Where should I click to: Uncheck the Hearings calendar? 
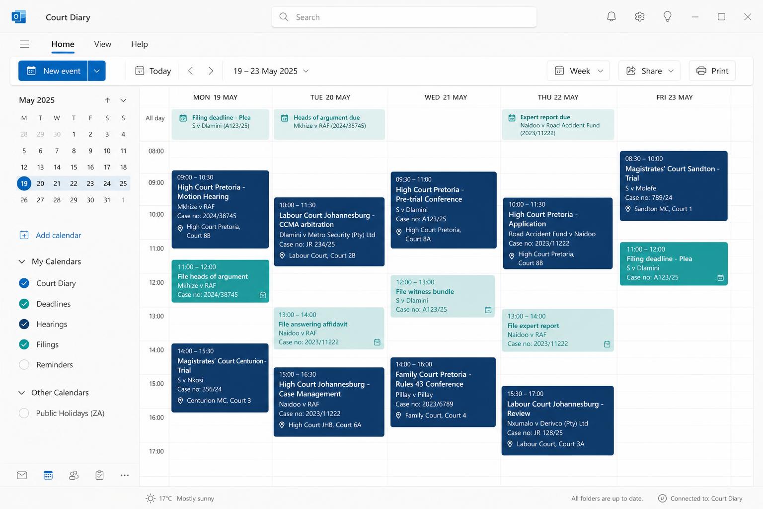coord(24,324)
